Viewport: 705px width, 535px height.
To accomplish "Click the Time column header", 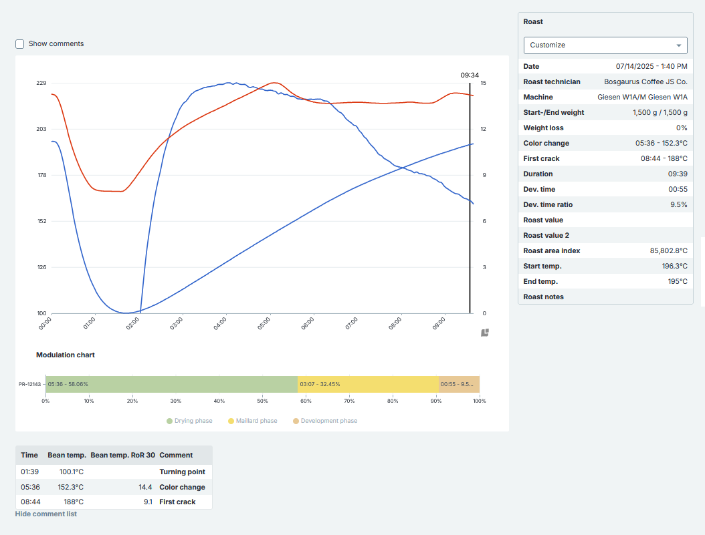I will pos(29,455).
